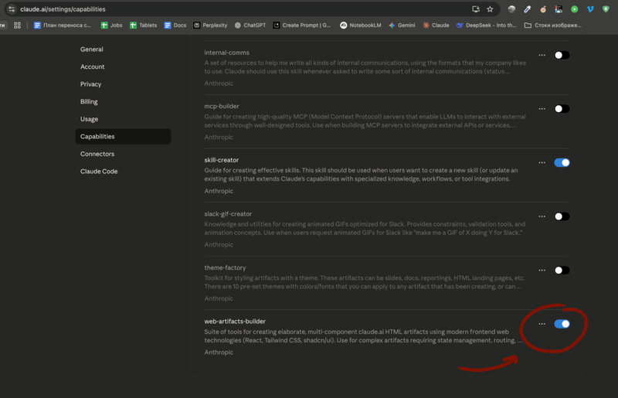Open the Tablets bookmark
Image resolution: width=618 pixels, height=398 pixels.
[144, 26]
